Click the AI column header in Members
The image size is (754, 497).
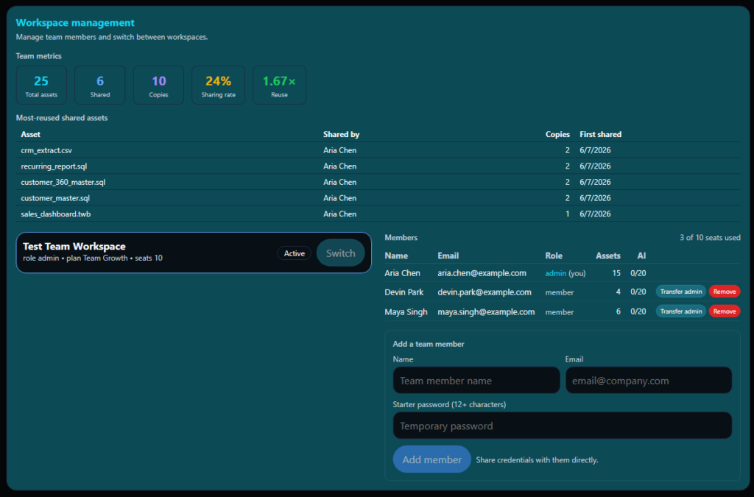tap(641, 255)
